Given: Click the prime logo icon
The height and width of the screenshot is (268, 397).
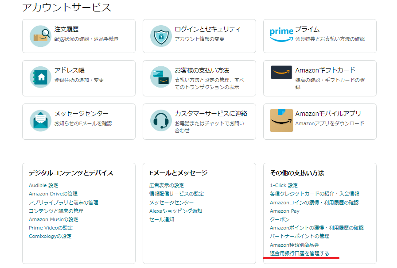Looking at the screenshot, I should pyautogui.click(x=281, y=35).
